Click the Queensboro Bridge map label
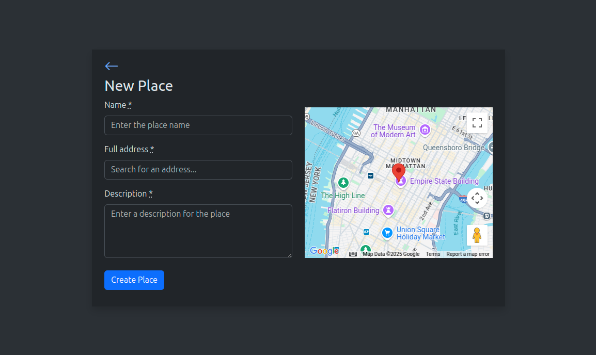The width and height of the screenshot is (596, 355). point(453,148)
